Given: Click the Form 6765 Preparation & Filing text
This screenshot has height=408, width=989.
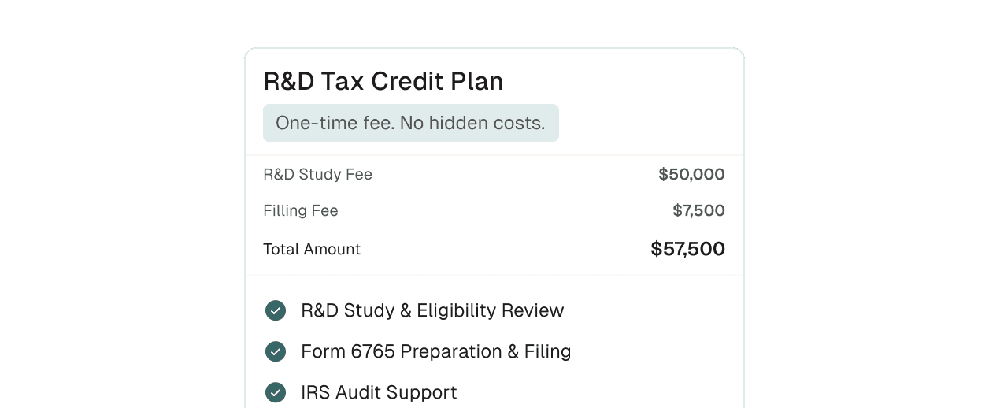Looking at the screenshot, I should tap(435, 351).
